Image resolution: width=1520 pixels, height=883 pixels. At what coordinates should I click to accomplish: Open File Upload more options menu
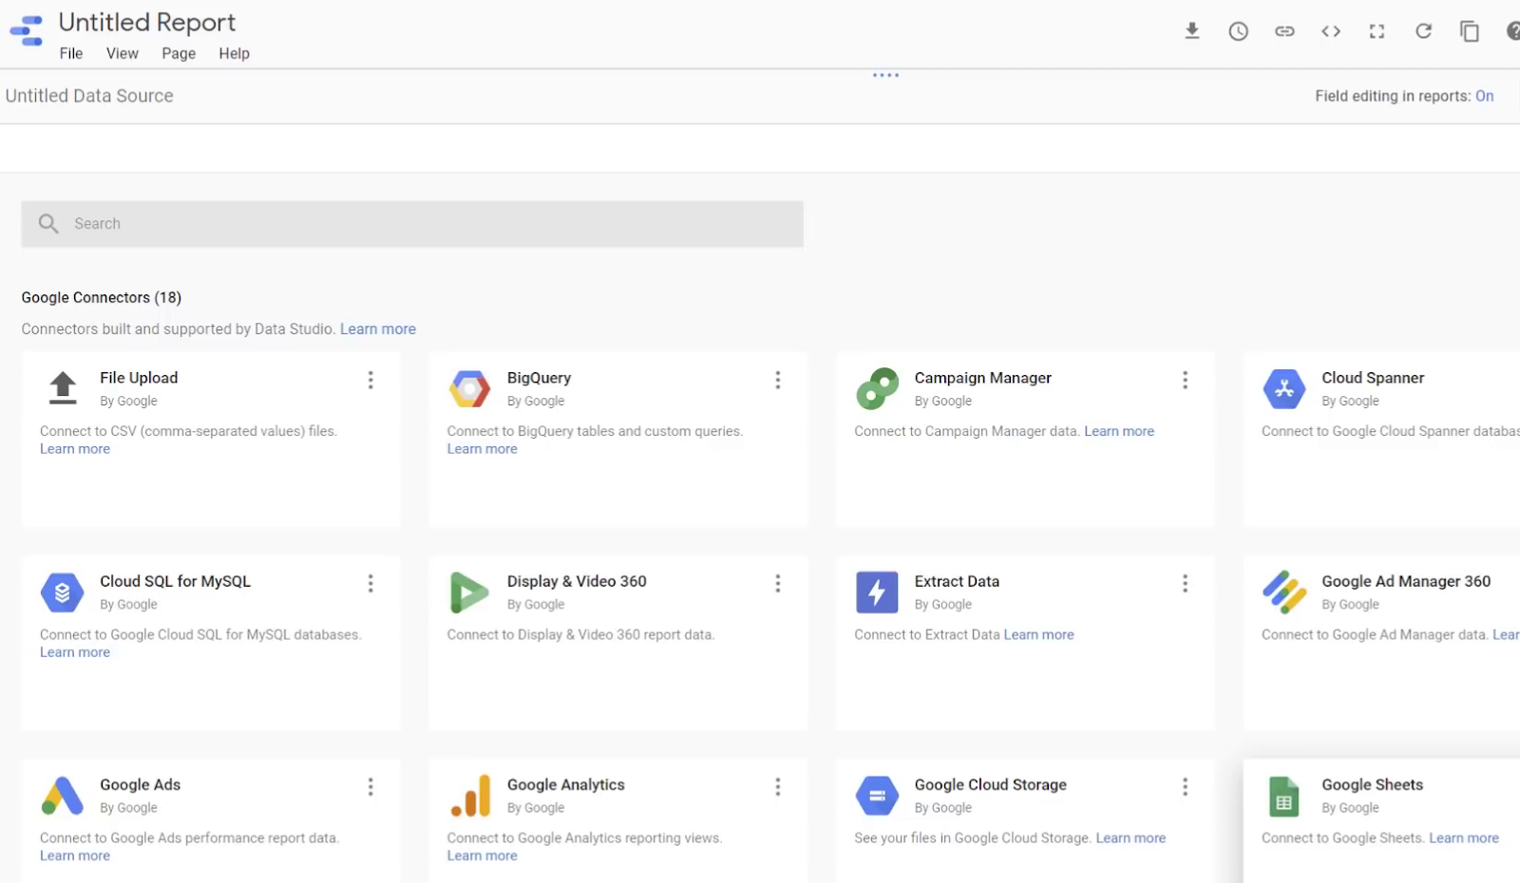pos(370,380)
